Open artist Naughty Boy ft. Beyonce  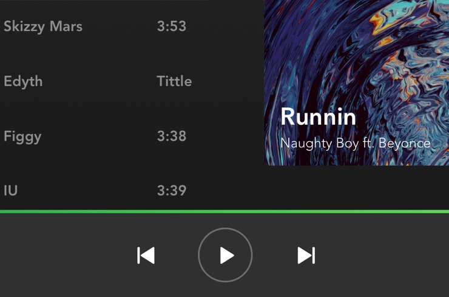tap(355, 144)
